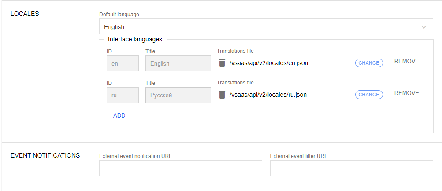Remove the Русский interface language
The height and width of the screenshot is (191, 442).
[406, 93]
